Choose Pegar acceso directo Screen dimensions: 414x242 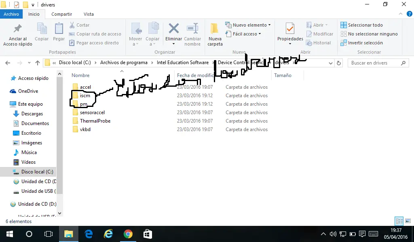[94, 43]
